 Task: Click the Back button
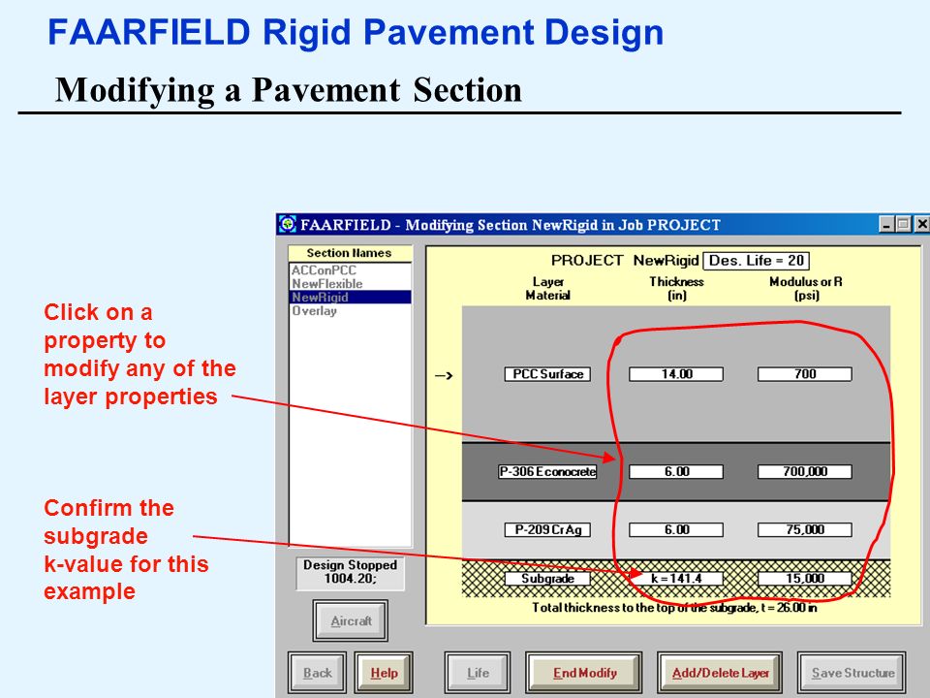tap(318, 673)
